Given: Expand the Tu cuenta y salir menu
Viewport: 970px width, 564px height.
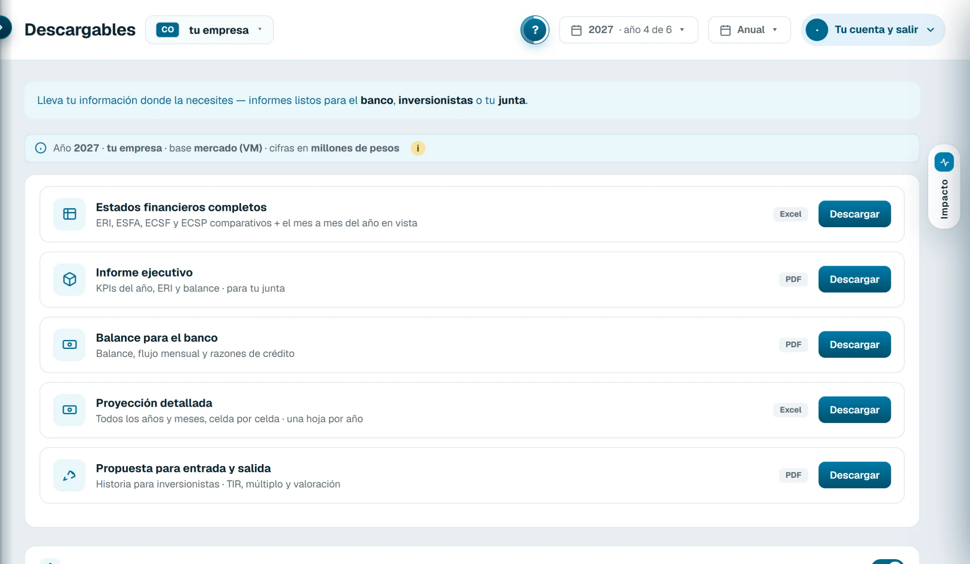Looking at the screenshot, I should pyautogui.click(x=873, y=30).
